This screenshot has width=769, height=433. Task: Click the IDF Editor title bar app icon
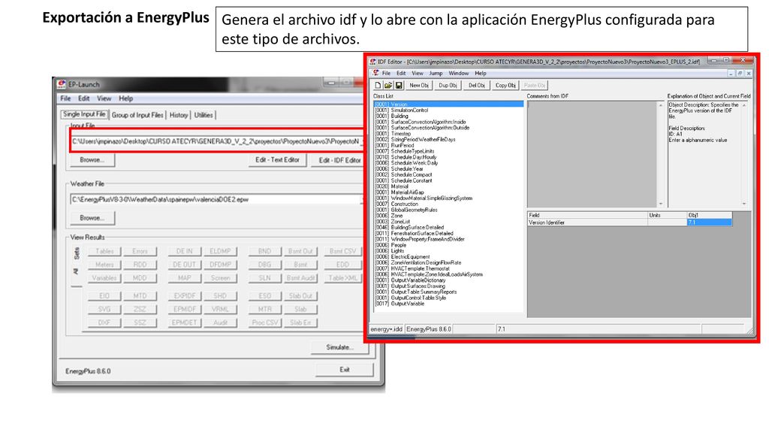(x=372, y=62)
